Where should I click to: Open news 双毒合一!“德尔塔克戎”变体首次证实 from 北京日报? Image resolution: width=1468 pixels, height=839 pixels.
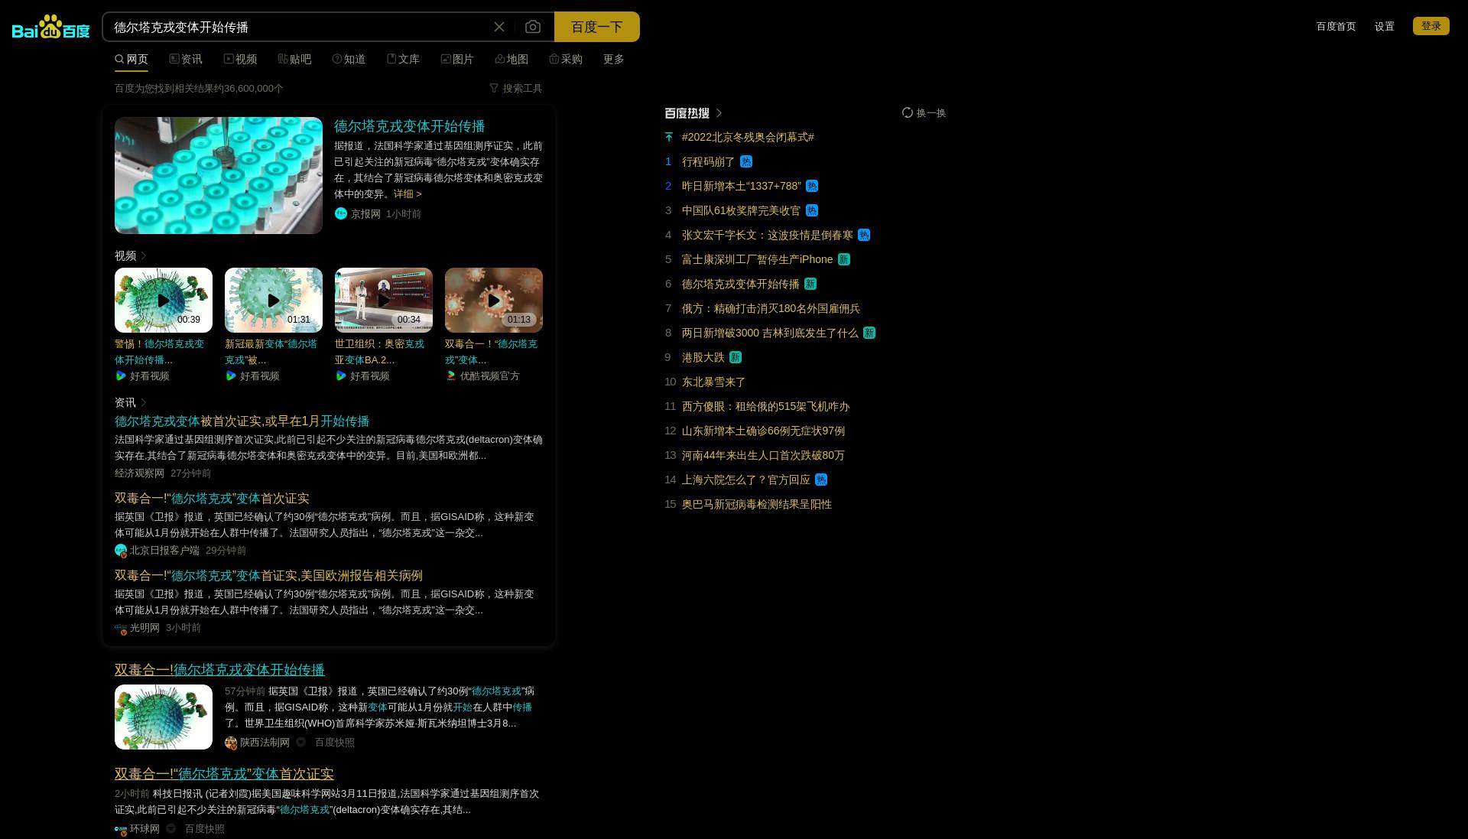212,499
